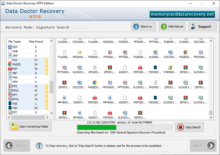Click file types list scroll up arrow
Screen dimensions: 220x155
point(52,41)
